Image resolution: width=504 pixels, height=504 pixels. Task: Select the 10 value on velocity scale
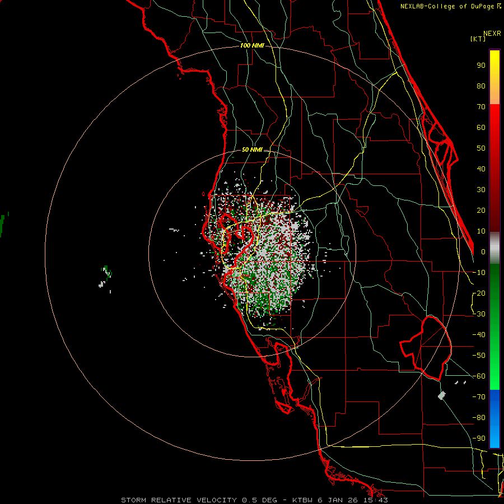(x=481, y=231)
